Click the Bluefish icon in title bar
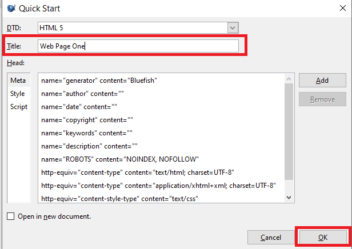The height and width of the screenshot is (249, 352). (11, 9)
